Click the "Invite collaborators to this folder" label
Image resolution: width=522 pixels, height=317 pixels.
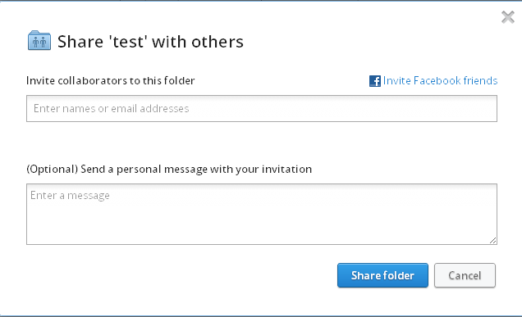coord(111,81)
